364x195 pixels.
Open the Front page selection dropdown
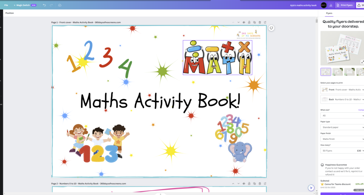[342, 90]
